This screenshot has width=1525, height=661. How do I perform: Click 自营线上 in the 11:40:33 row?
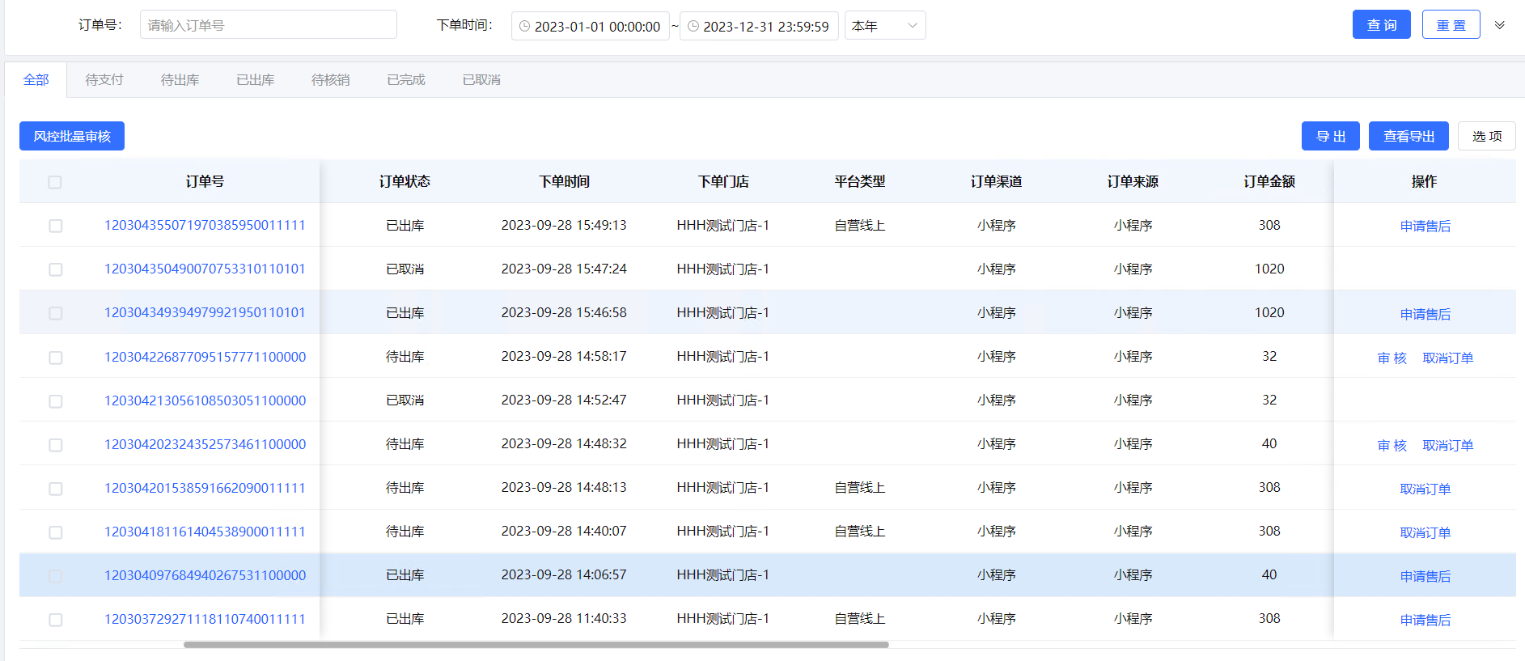(x=860, y=620)
